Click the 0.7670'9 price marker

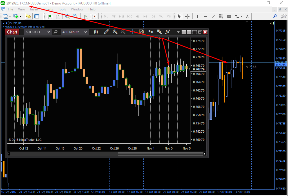point(198,69)
